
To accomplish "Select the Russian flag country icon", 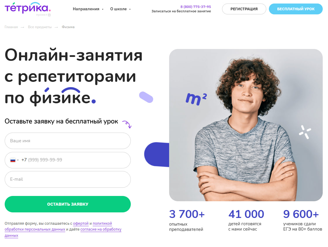I will point(13,160).
